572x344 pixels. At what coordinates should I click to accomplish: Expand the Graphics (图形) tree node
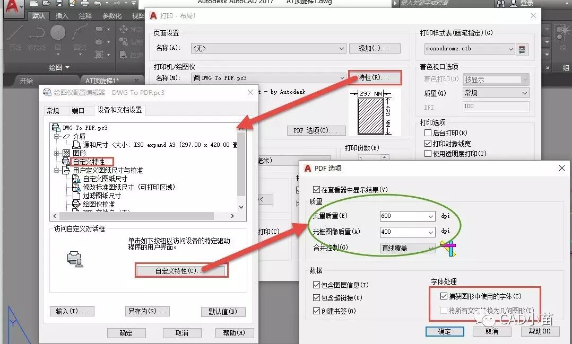tap(56, 153)
